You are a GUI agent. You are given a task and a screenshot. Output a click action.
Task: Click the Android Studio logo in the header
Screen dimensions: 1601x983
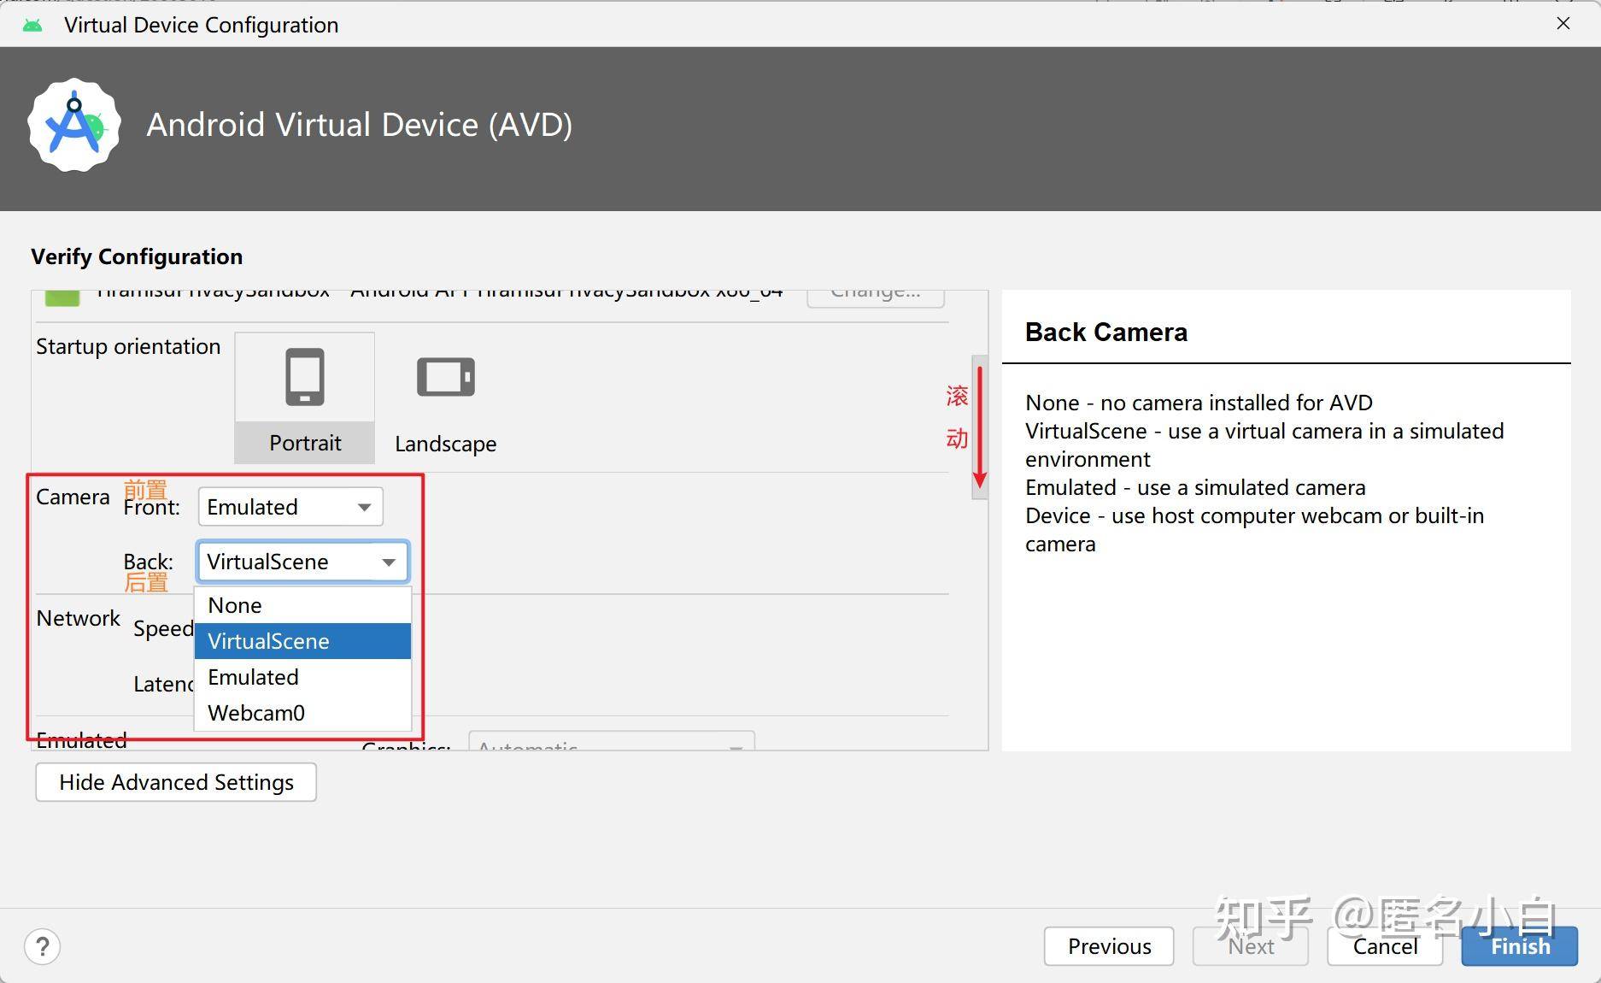coord(74,125)
